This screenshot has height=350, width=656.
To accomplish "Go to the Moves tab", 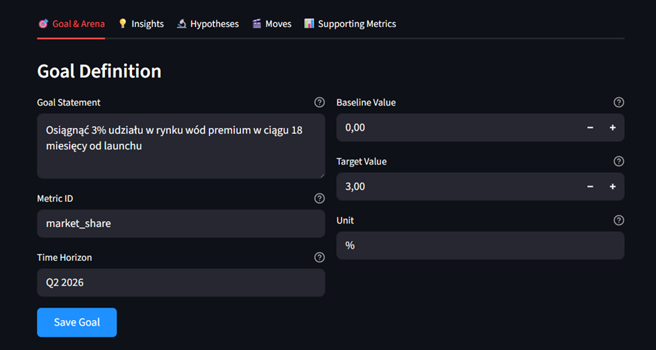I will (272, 24).
